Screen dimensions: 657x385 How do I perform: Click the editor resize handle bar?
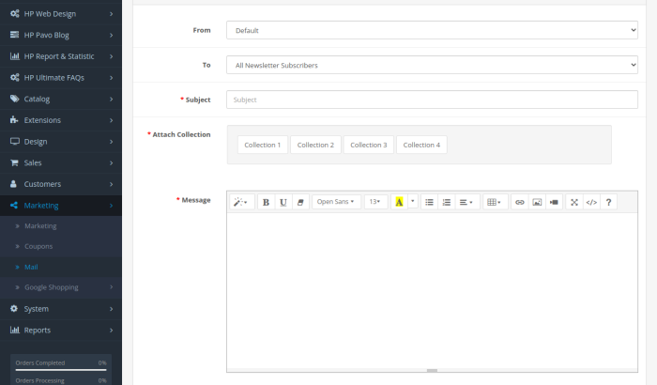pyautogui.click(x=432, y=370)
